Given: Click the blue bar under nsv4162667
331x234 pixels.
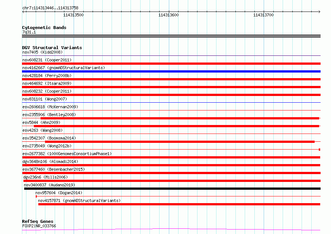Looking at the screenshot, I should 171,71.
